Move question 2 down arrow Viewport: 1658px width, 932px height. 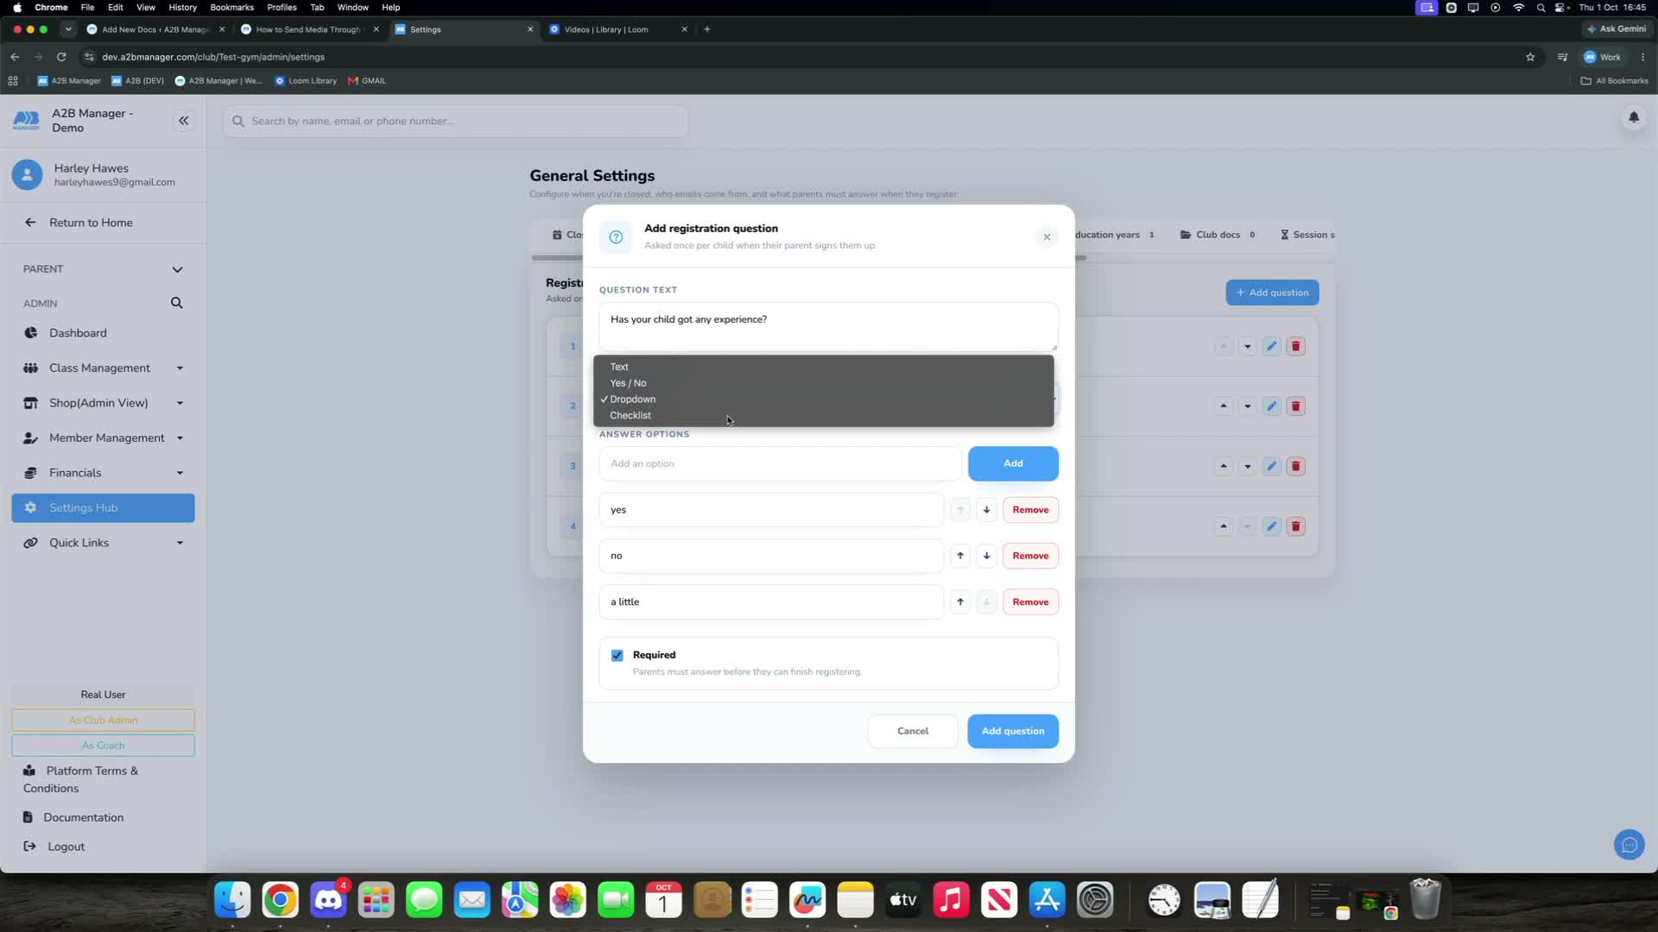pos(1247,406)
